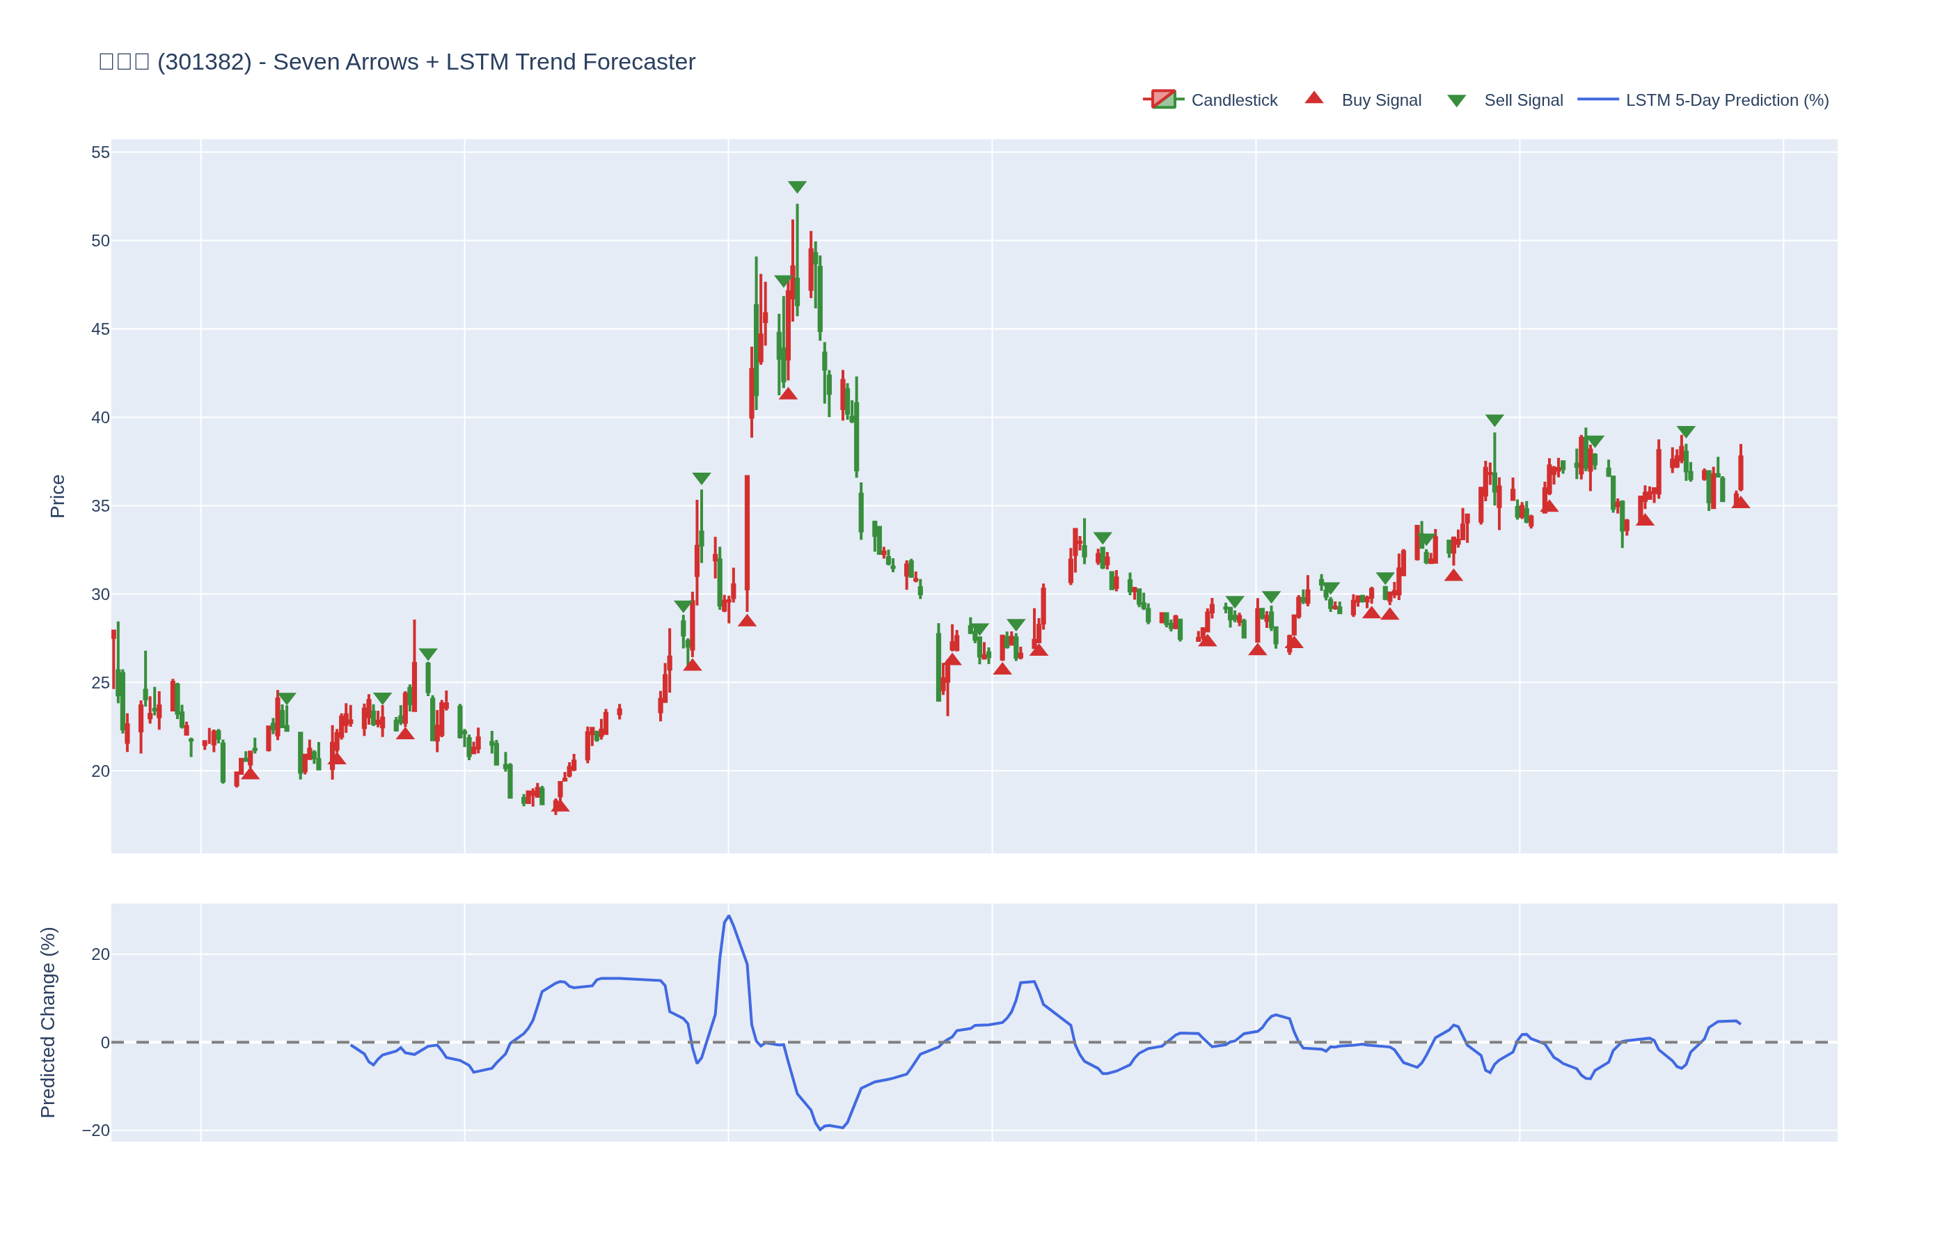Toggle Buy Signal trace via legend text

pos(1380,100)
